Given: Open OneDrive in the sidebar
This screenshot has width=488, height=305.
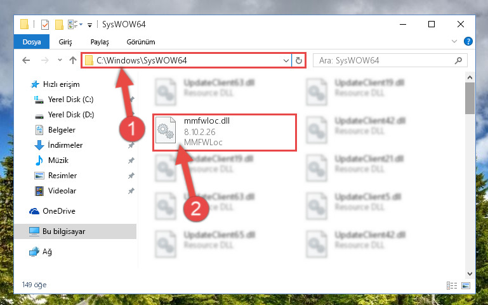Looking at the screenshot, I should click(59, 211).
